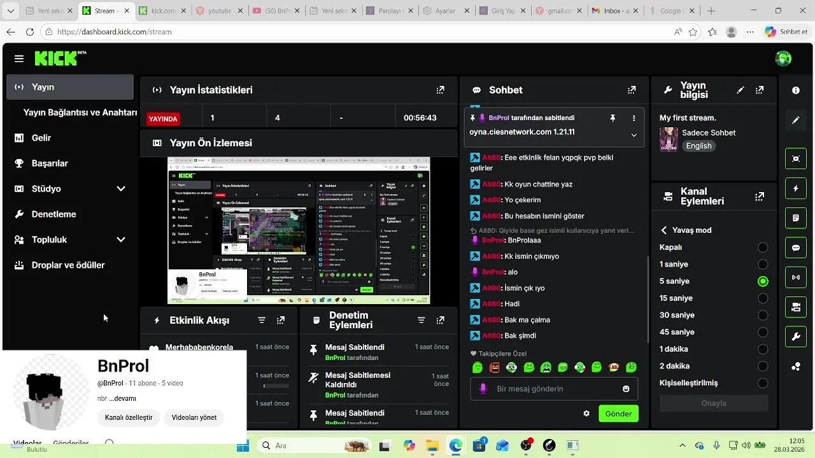Click the browser address bar URL
The width and height of the screenshot is (815, 458).
(x=115, y=32)
